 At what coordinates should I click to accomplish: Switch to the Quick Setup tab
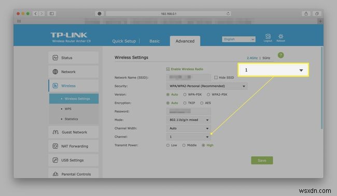coord(124,41)
